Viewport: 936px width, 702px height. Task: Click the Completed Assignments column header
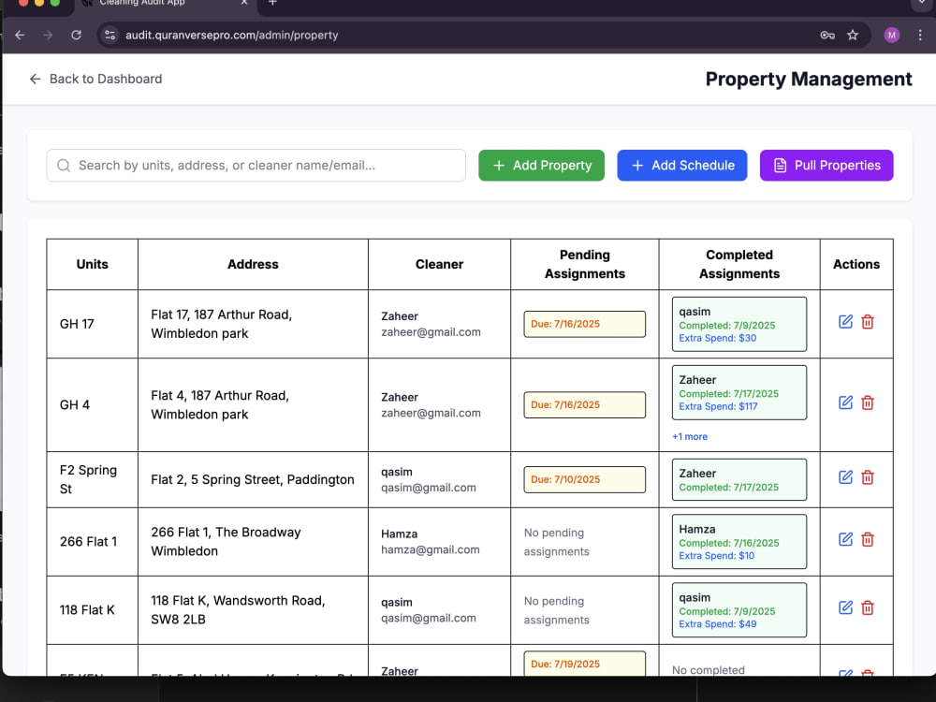[x=739, y=265]
